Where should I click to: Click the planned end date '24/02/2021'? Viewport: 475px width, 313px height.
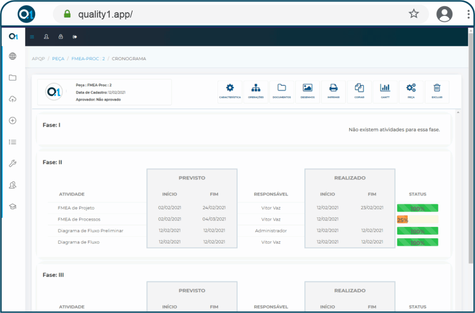pos(214,208)
